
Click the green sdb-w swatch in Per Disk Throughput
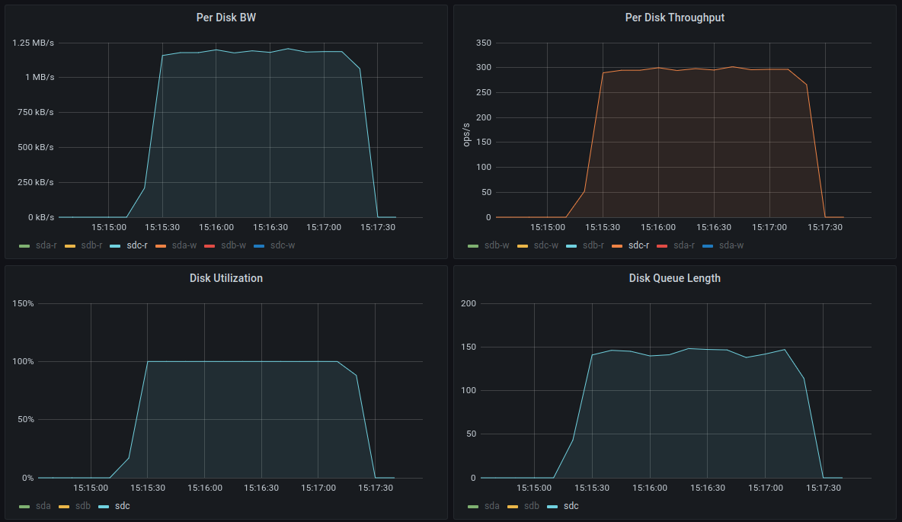click(473, 246)
